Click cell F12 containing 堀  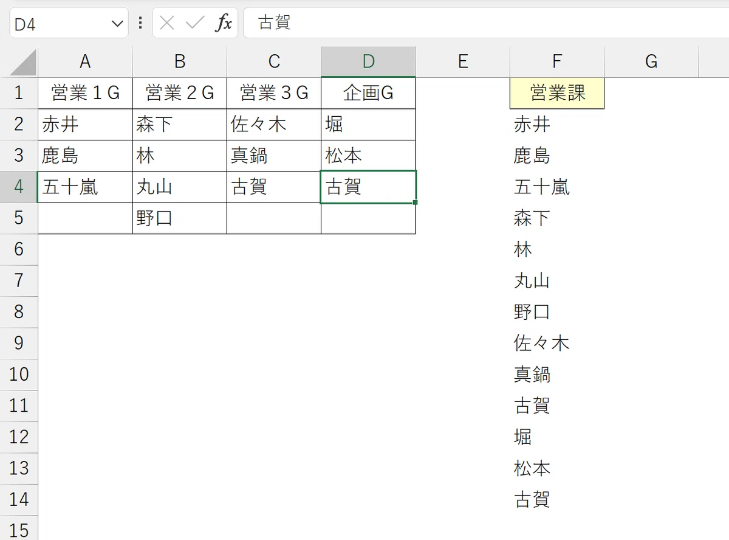click(557, 437)
